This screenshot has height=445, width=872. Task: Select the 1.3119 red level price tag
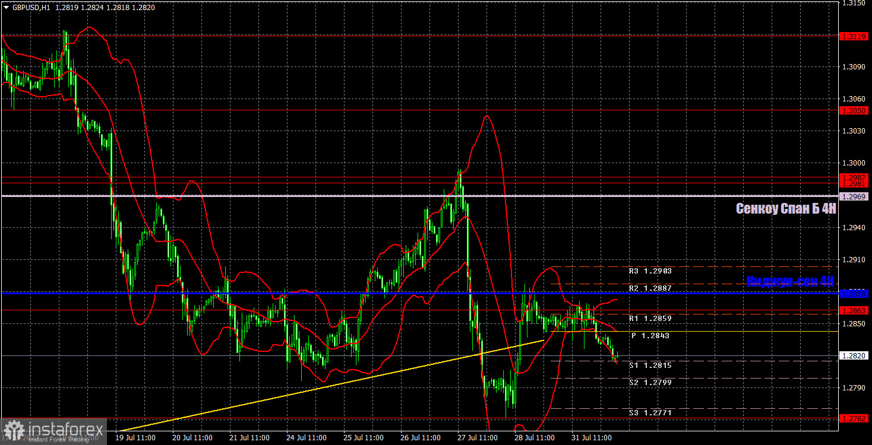coord(855,36)
